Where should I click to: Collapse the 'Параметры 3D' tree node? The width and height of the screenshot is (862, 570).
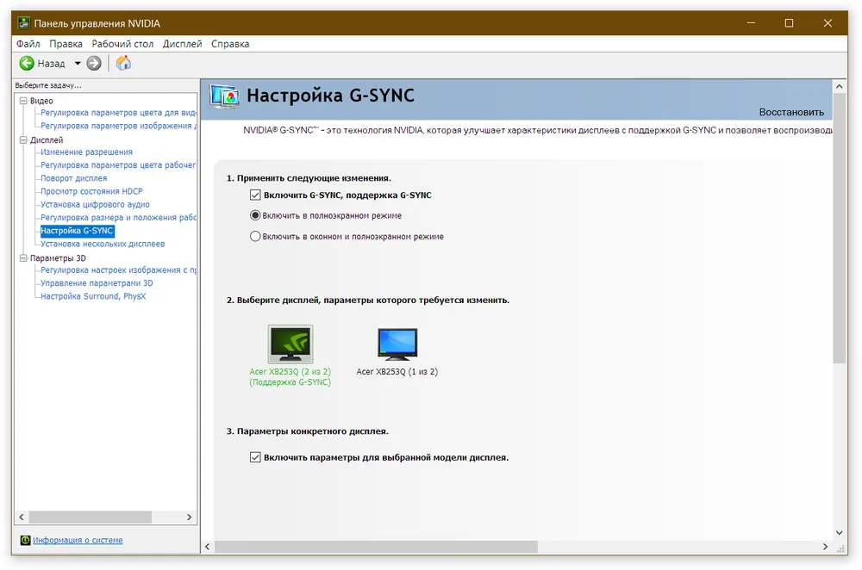click(x=23, y=257)
